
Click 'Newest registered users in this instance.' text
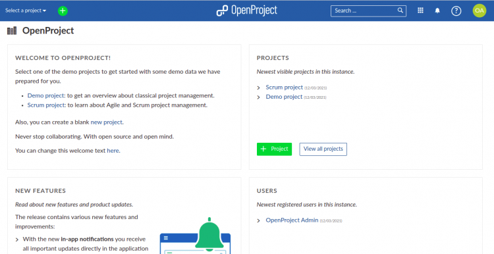pyautogui.click(x=306, y=205)
